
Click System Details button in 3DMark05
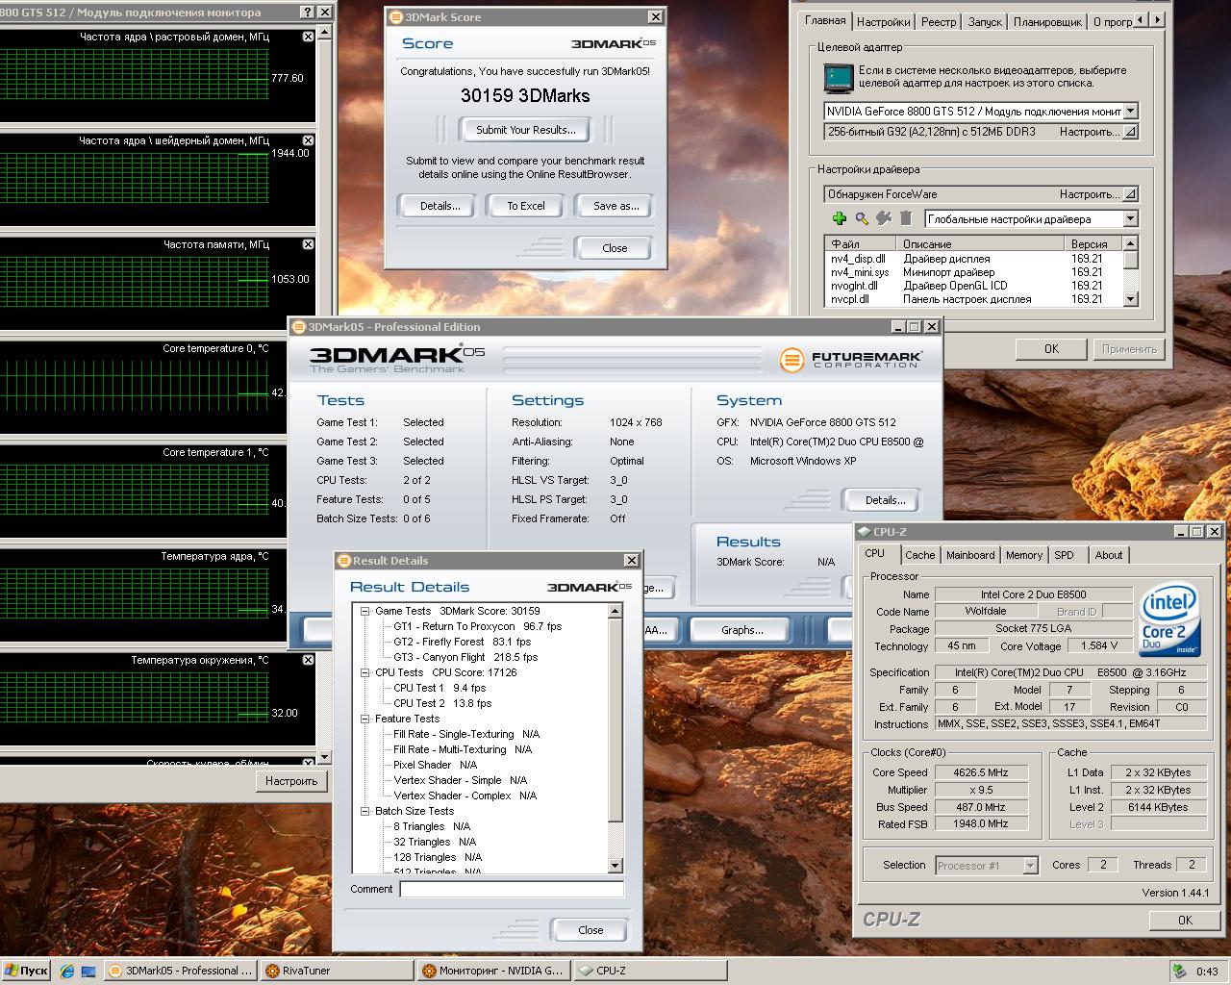click(x=886, y=500)
